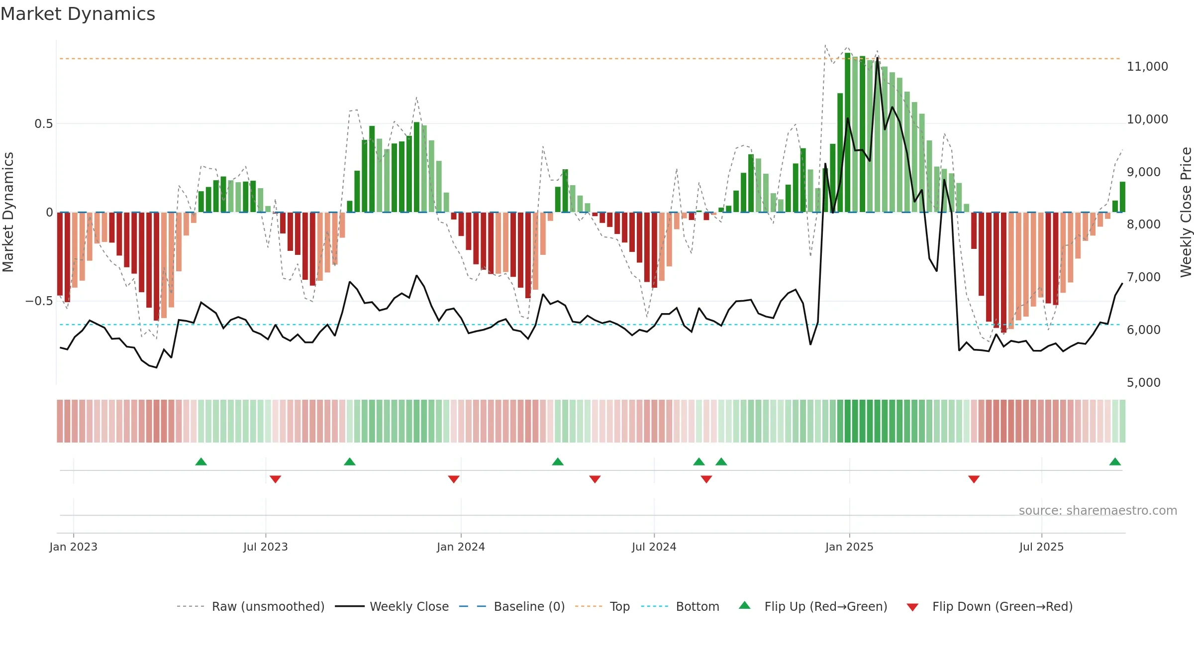Toggle Flip Up (Red→Green) legend entry
Viewport: 1194px width, 672px height.
(813, 606)
